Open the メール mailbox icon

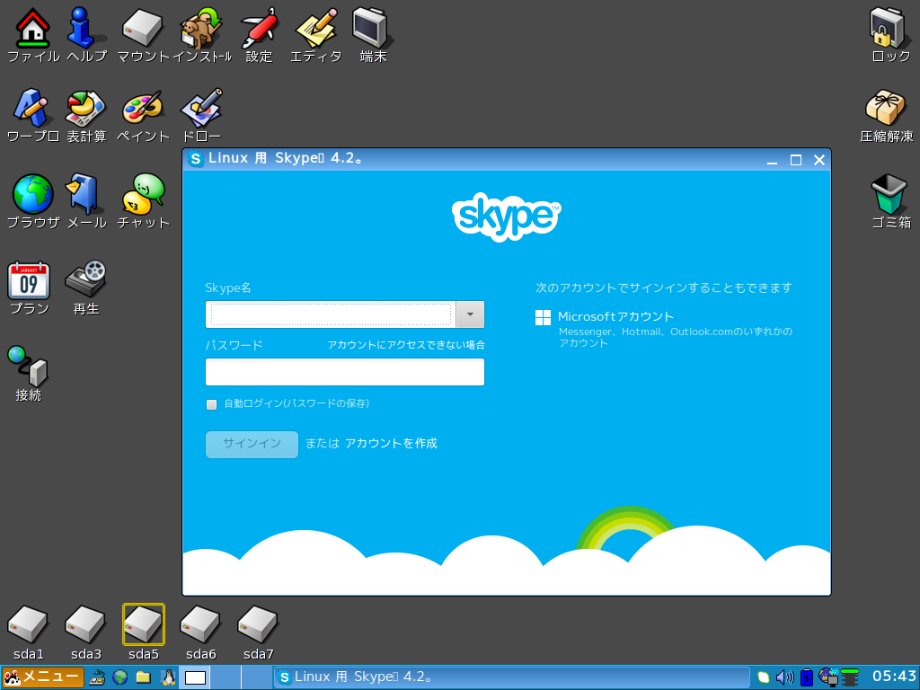coord(86,194)
